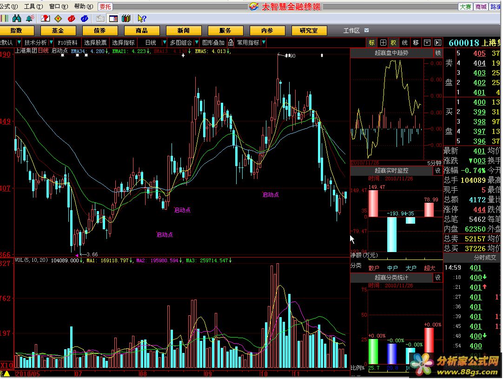Open the alarm bell alert icon

point(30,18)
